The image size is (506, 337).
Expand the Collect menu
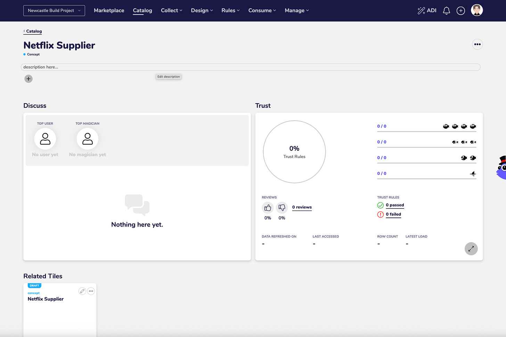coord(171,10)
